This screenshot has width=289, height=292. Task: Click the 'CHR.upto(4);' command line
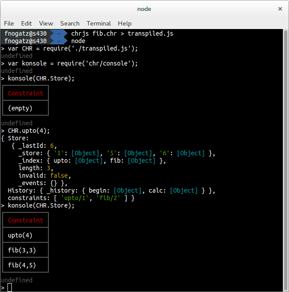point(26,131)
